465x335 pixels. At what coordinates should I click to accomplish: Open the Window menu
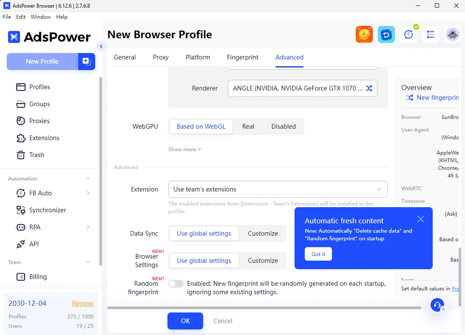click(40, 17)
